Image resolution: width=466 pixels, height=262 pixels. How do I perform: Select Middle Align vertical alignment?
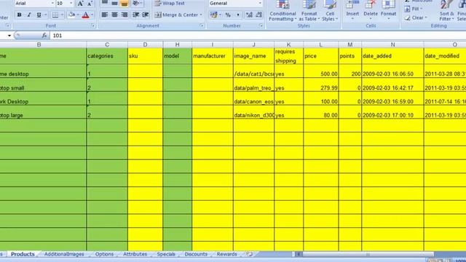point(114,3)
